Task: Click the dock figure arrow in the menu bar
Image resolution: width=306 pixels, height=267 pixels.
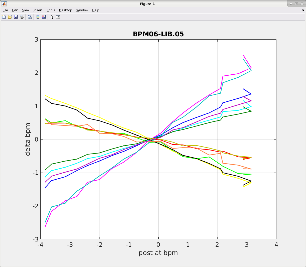Action: (303, 10)
